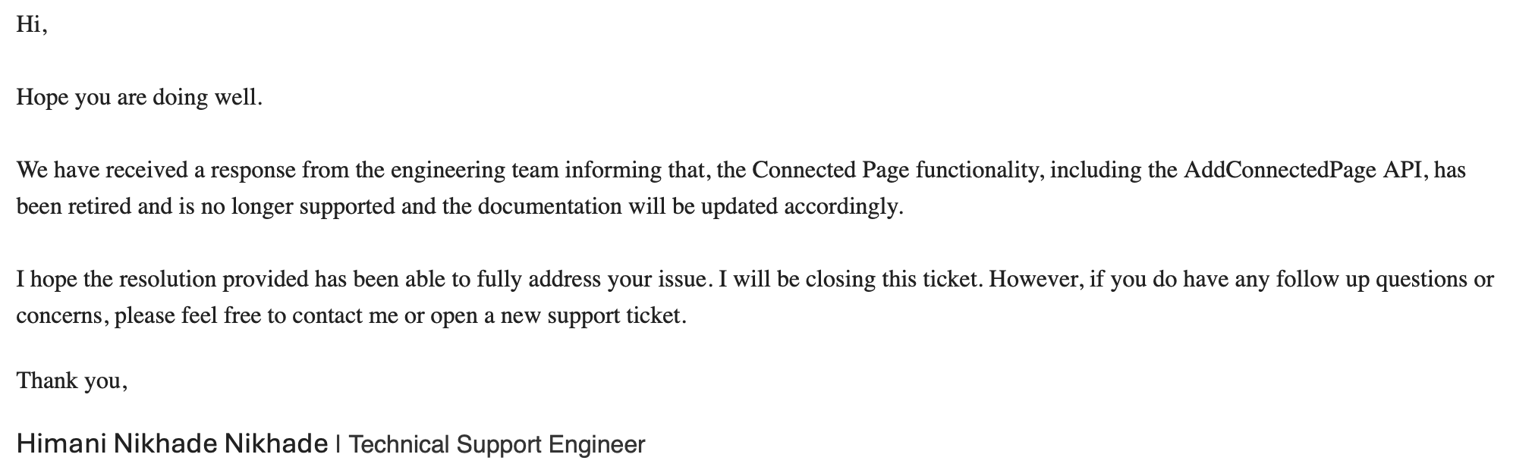1513x470 pixels.
Task: Click the title 'Technical Support Engineer'
Action: pyautogui.click(x=497, y=444)
